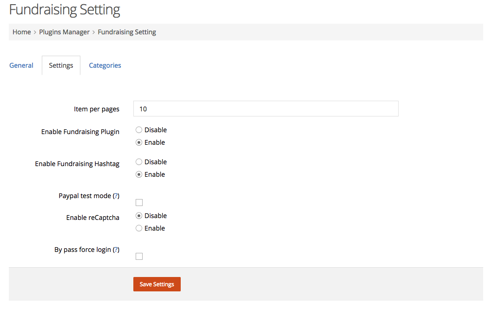This screenshot has width=492, height=322.
Task: Switch to the Categories tab
Action: 105,65
